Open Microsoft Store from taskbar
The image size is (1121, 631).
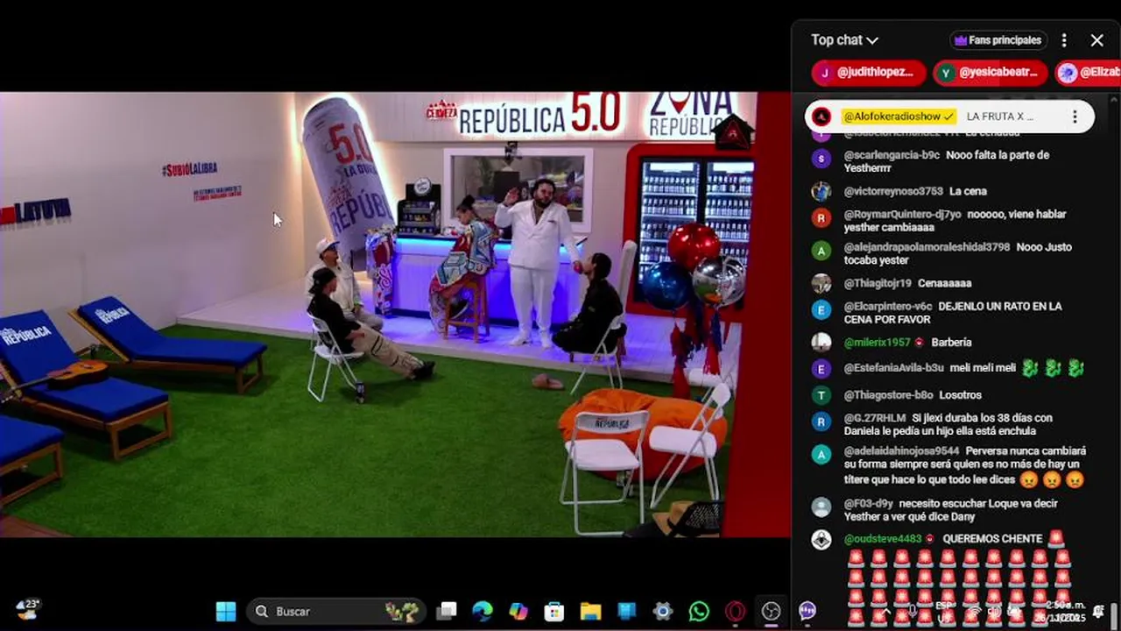click(554, 611)
